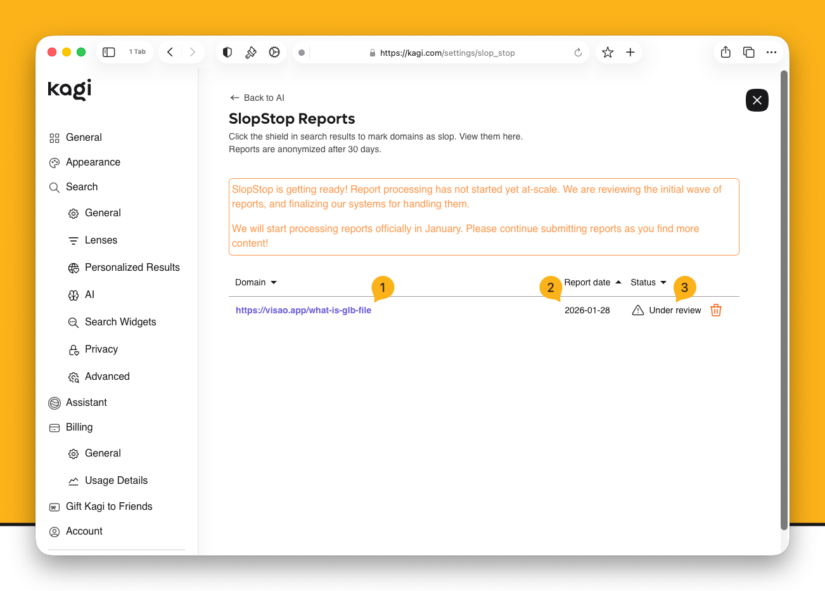The image size is (825, 591).
Task: Follow the Back to AI link
Action: pos(257,98)
